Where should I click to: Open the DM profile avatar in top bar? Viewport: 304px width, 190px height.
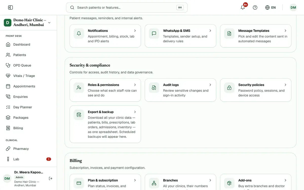[x=293, y=8]
